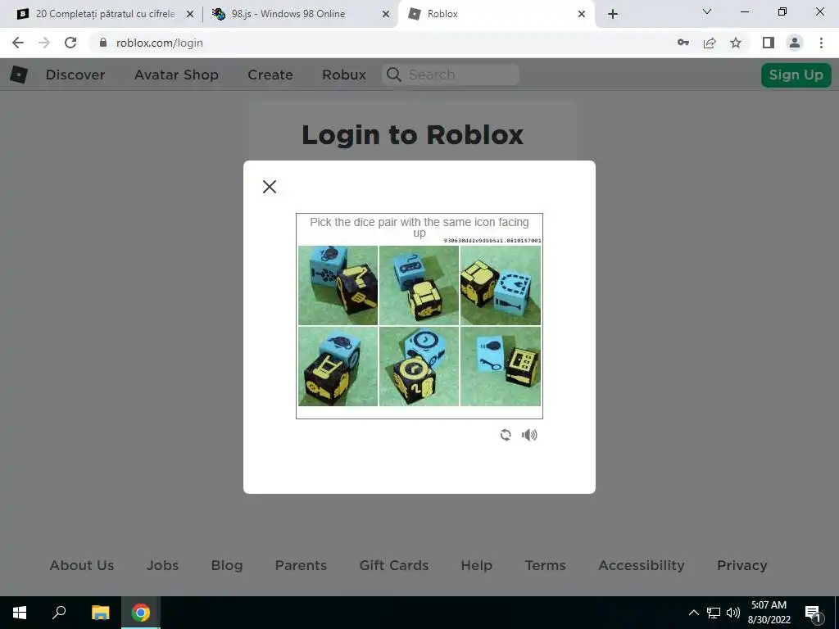Show hidden system tray icons
The width and height of the screenshot is (839, 629).
[x=693, y=613]
